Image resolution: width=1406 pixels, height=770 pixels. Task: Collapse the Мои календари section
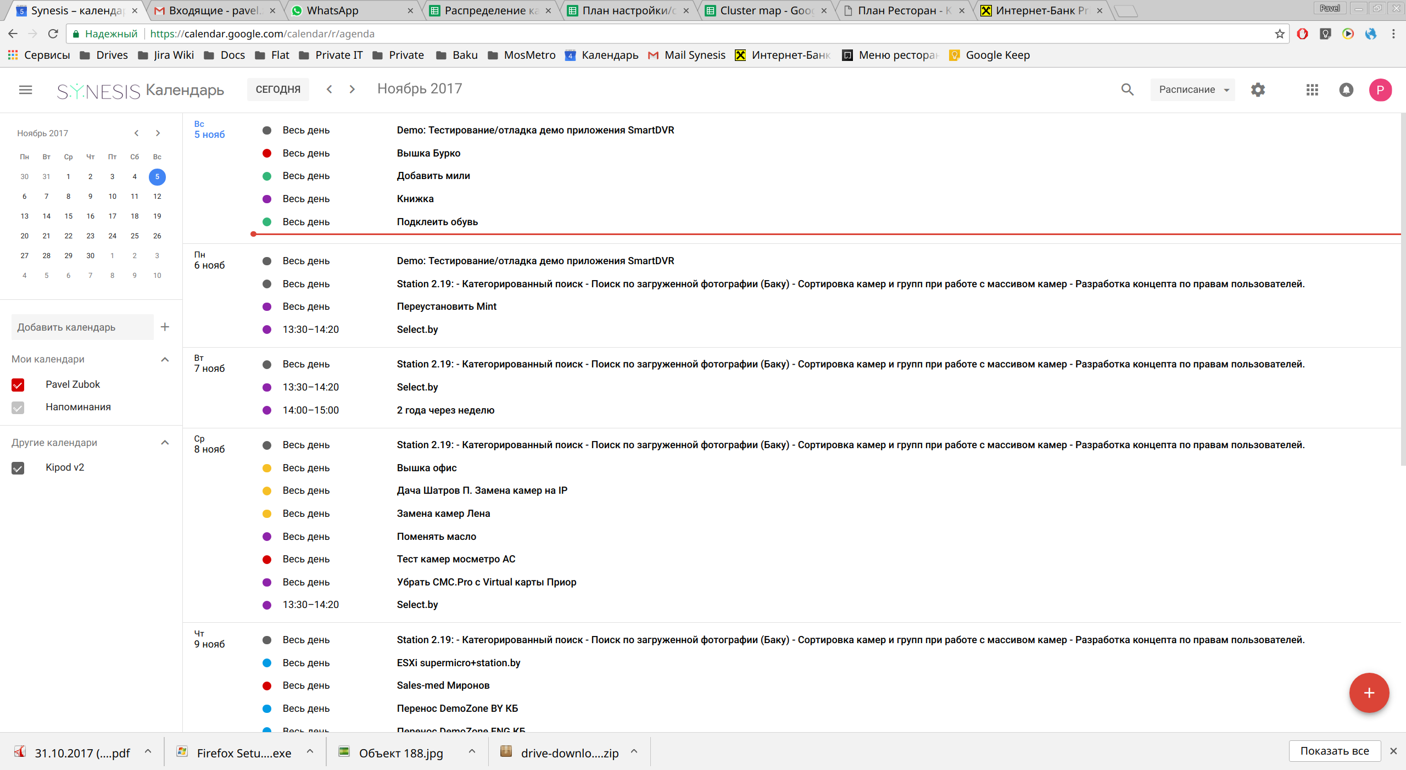point(165,359)
